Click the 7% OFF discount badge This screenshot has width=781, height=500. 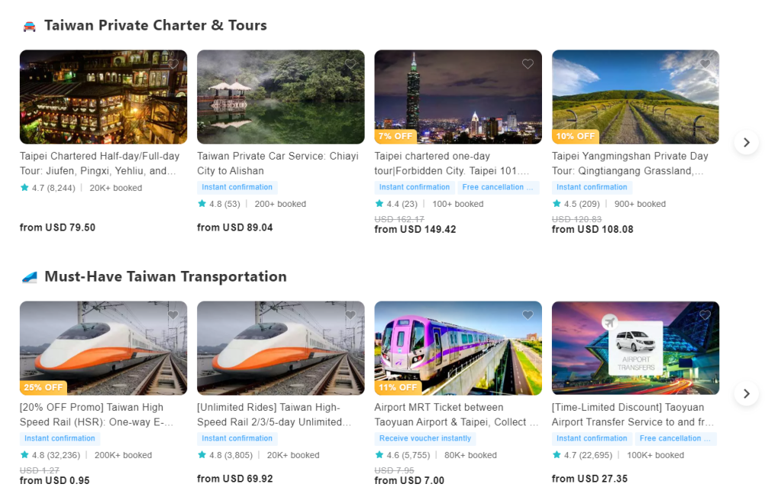click(x=395, y=137)
